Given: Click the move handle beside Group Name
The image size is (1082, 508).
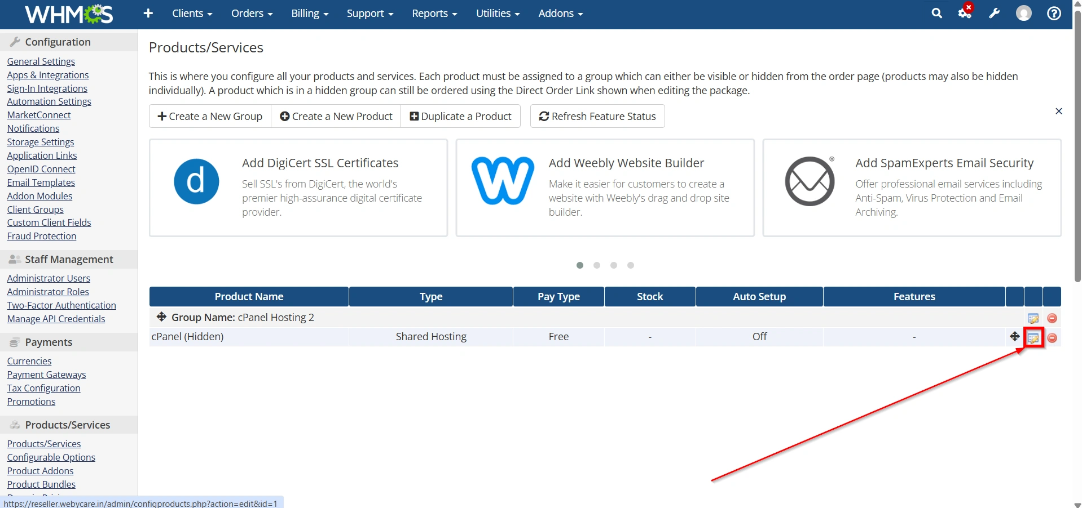Looking at the screenshot, I should pos(161,317).
